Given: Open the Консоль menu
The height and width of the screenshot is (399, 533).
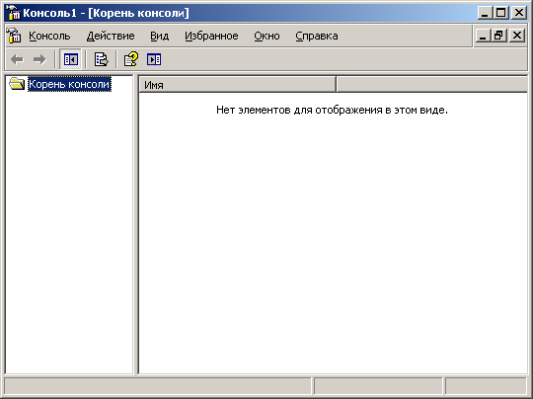Looking at the screenshot, I should pos(49,36).
